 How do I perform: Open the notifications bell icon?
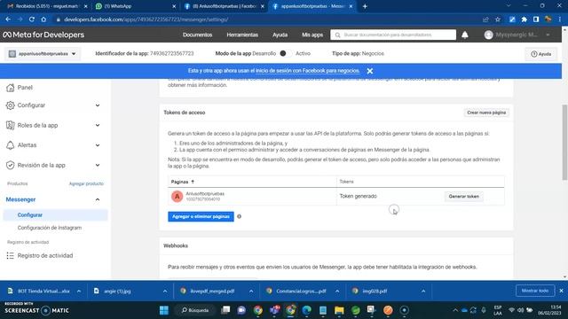pos(465,35)
